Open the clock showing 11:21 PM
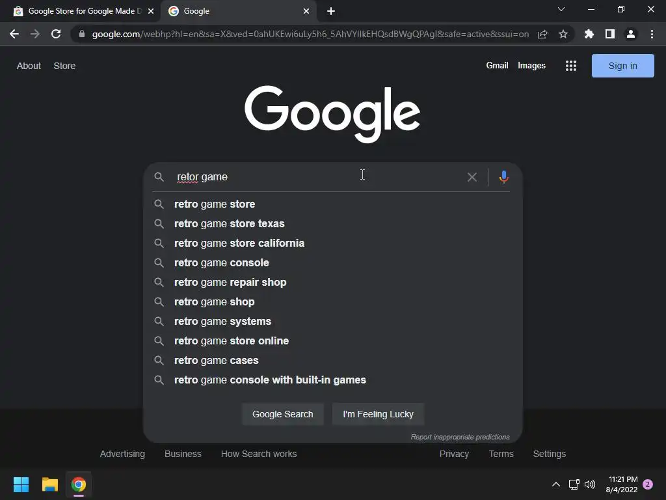This screenshot has width=666, height=500. [622, 484]
